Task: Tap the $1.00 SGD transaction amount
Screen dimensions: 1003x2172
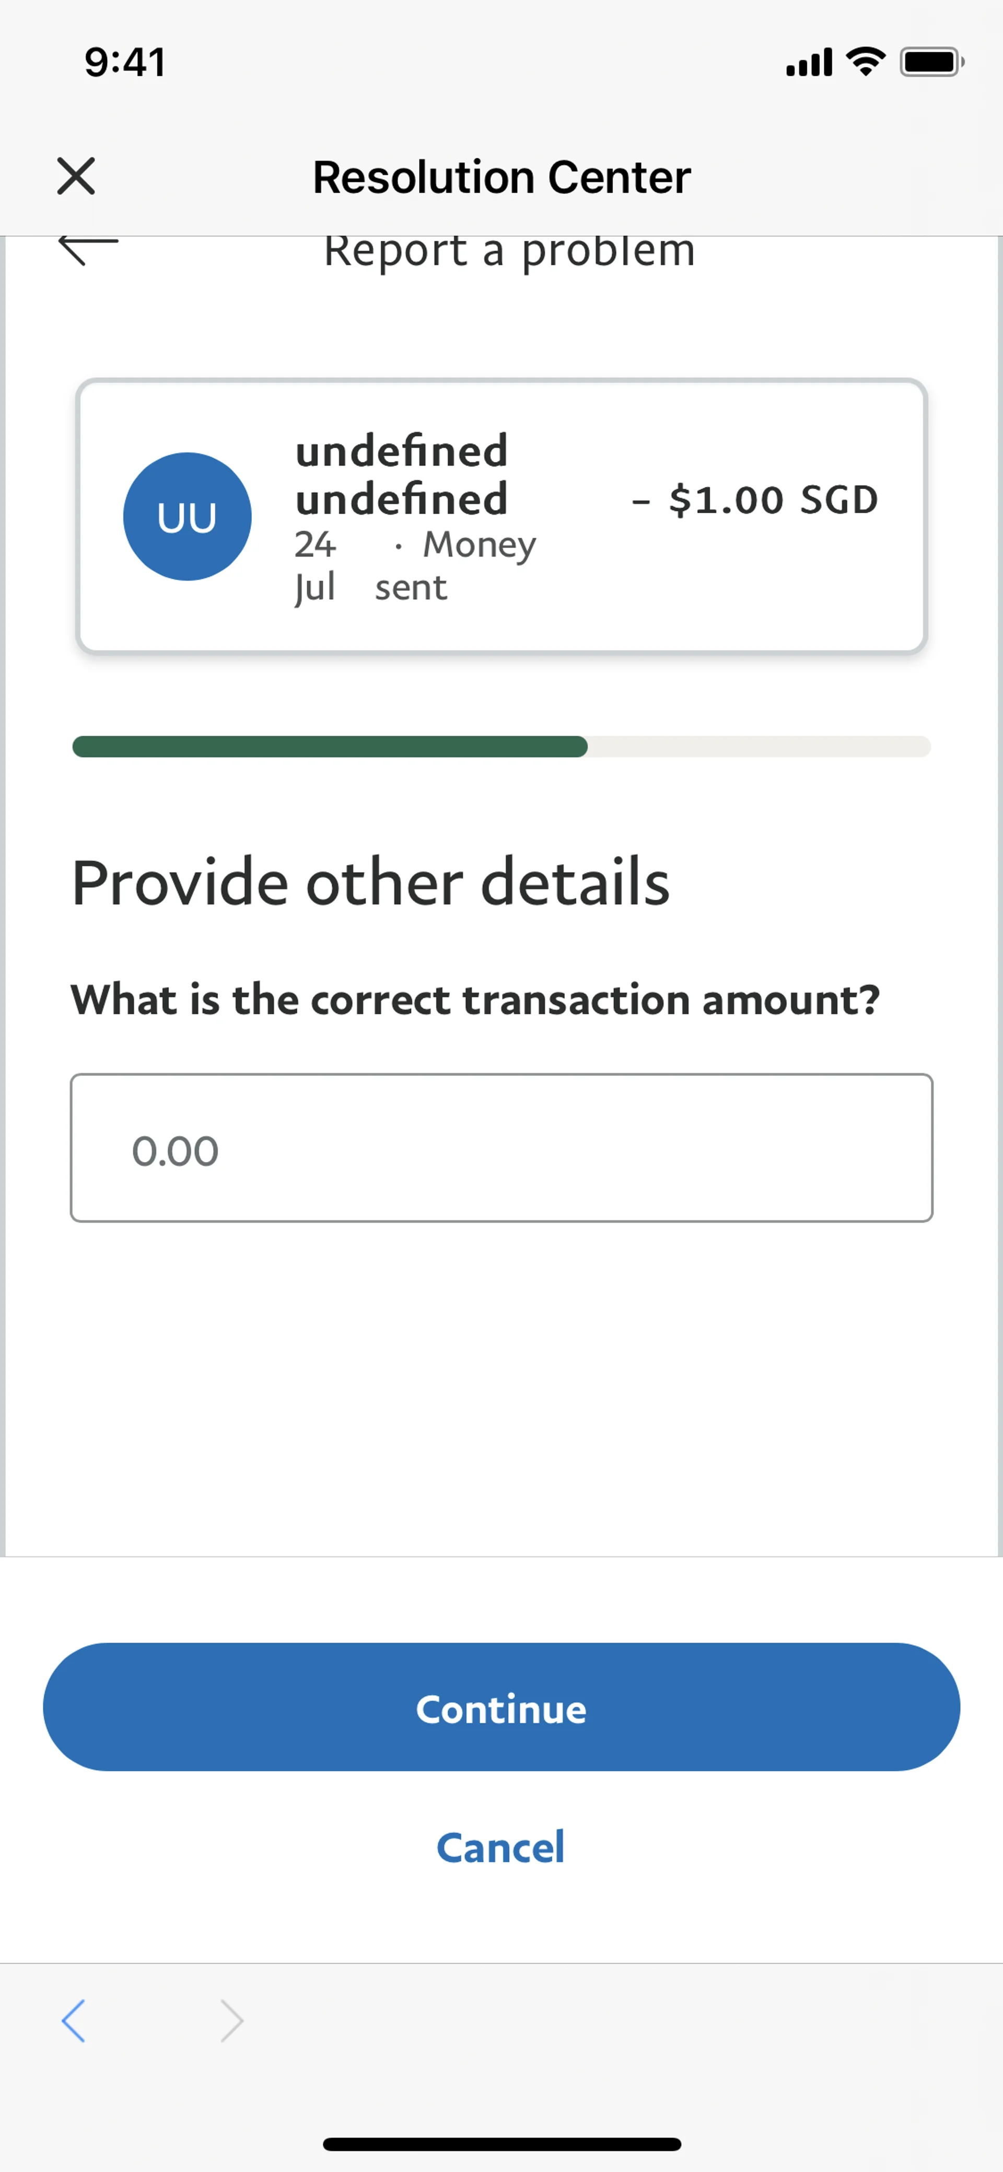Action: pos(755,500)
